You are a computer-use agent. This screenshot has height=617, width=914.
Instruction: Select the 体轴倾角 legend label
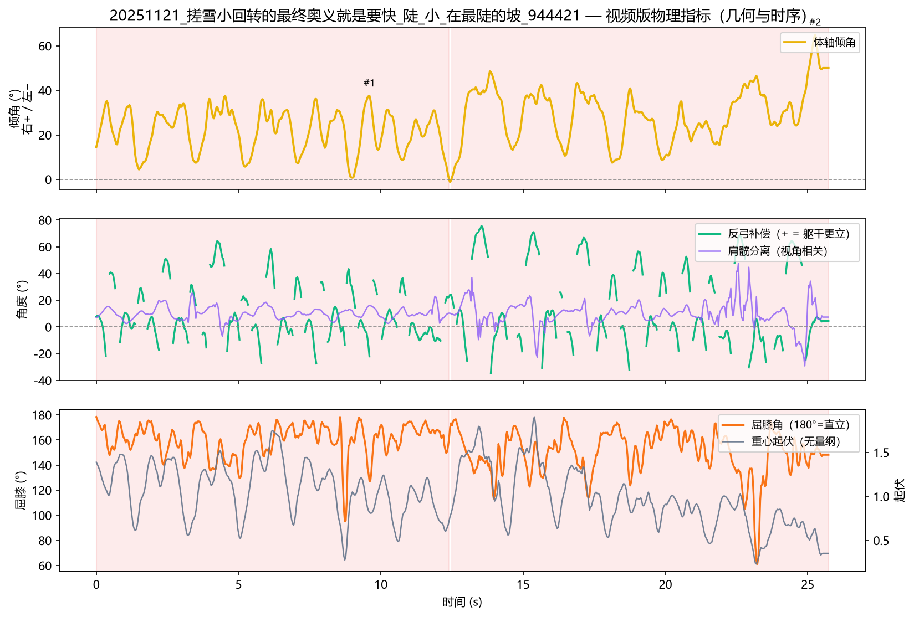[834, 43]
